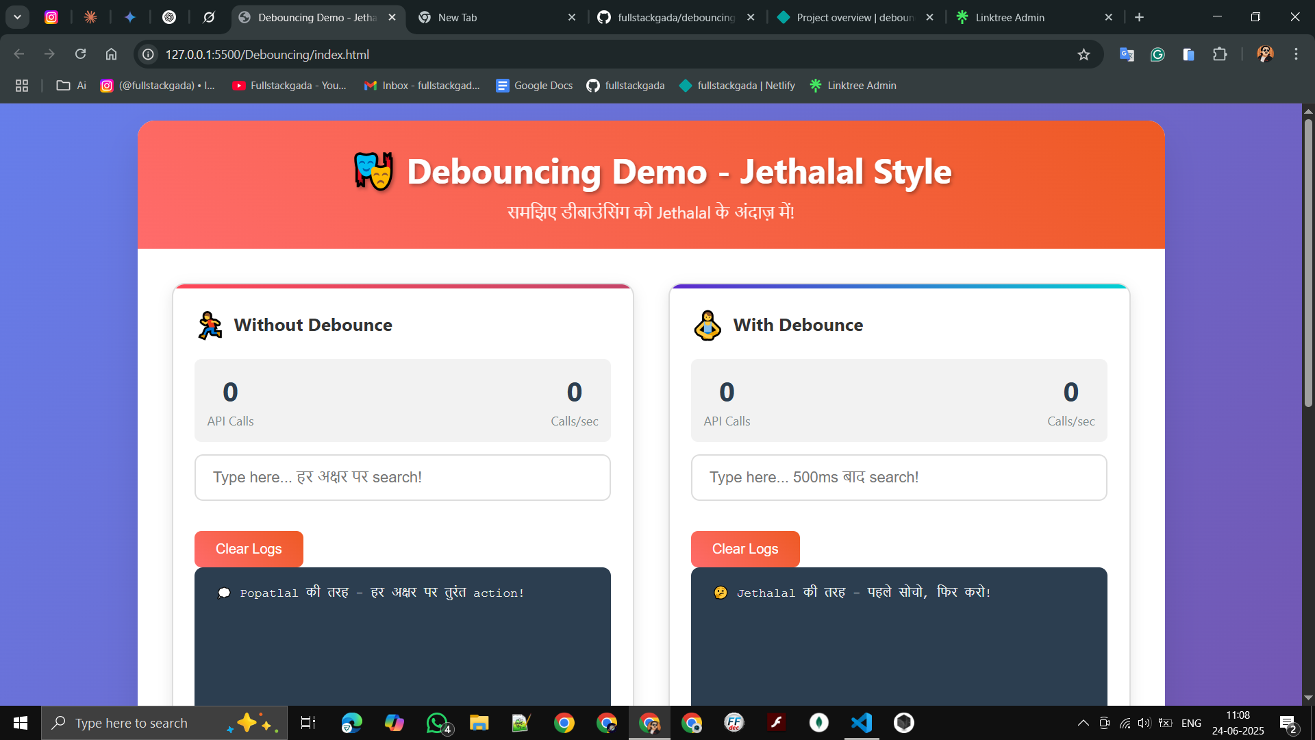Viewport: 1315px width, 740px height.
Task: Open the notifications center
Action: pyautogui.click(x=1288, y=724)
